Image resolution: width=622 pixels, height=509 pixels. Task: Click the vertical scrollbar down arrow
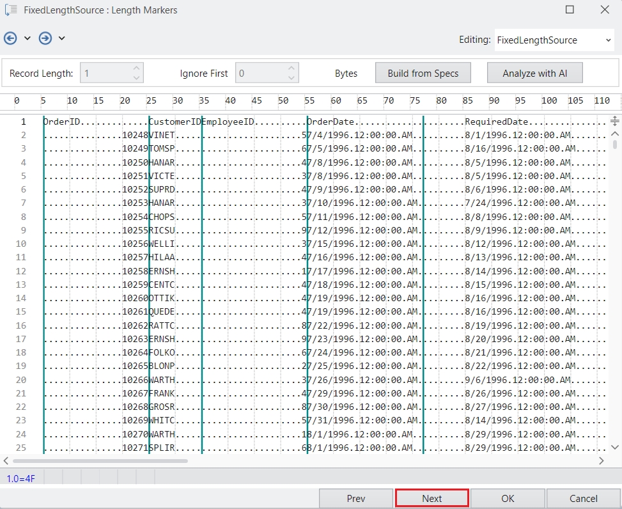[x=615, y=448]
